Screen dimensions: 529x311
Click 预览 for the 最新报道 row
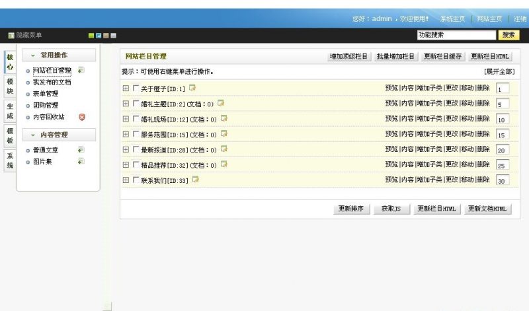click(391, 149)
